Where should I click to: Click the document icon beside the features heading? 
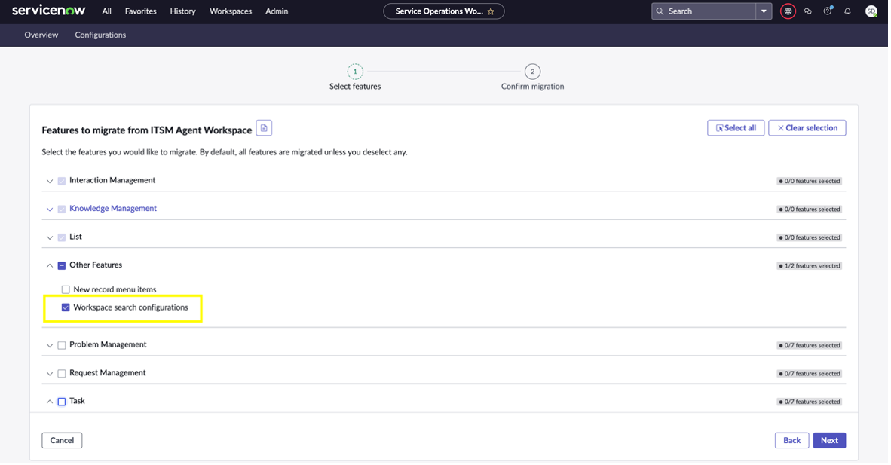pyautogui.click(x=264, y=128)
